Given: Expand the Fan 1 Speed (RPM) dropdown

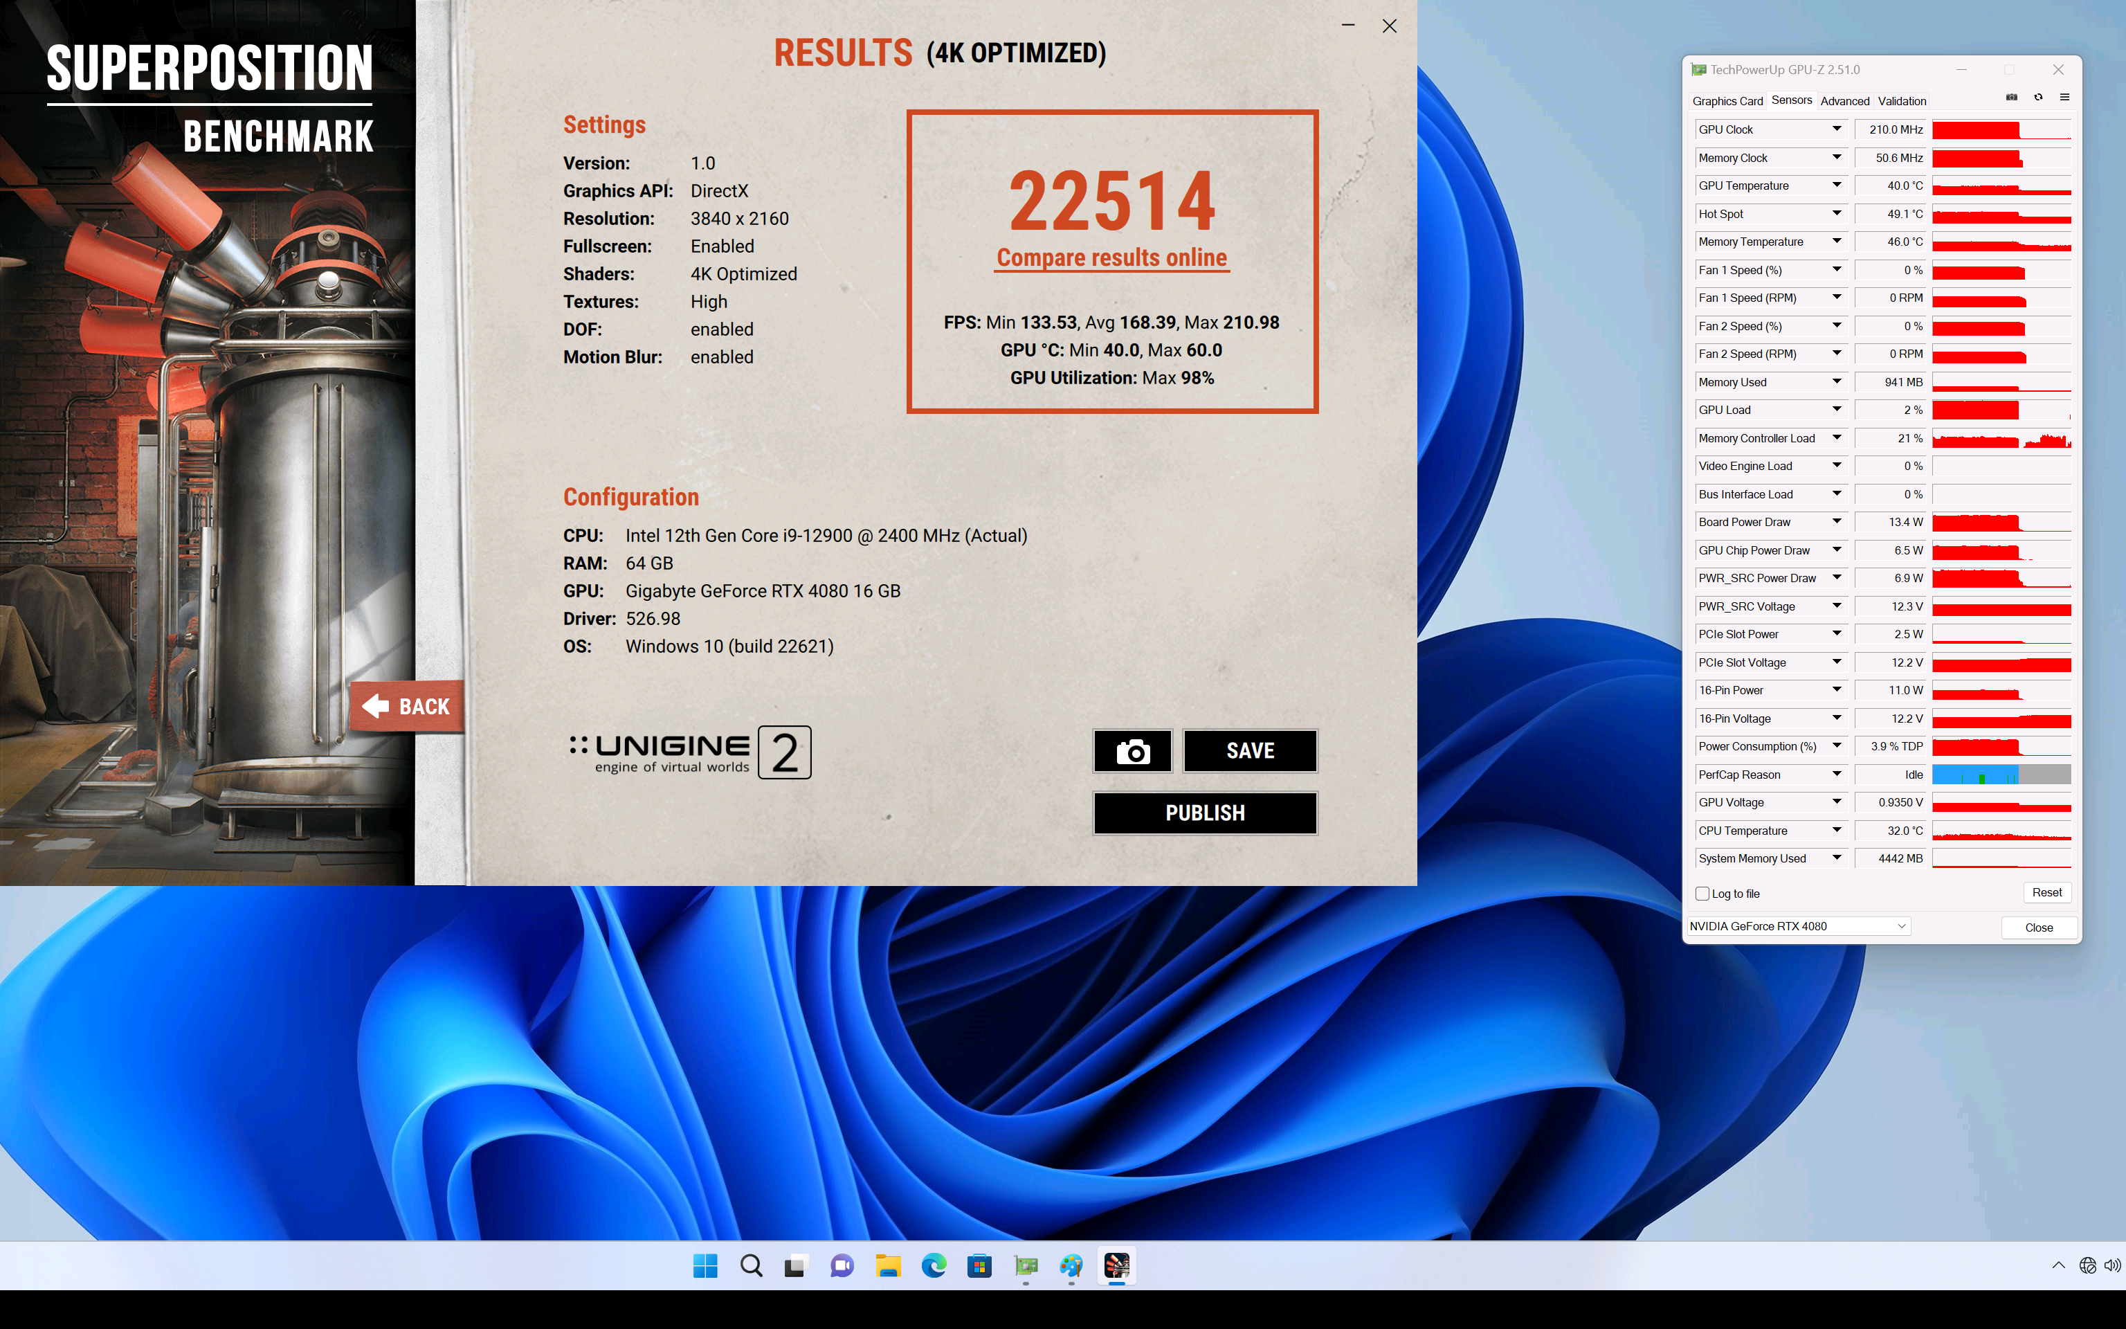Looking at the screenshot, I should (1836, 298).
